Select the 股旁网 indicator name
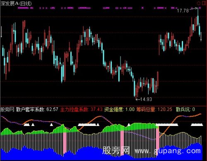Image resolution: width=207 pixels, height=161 pixels. (7, 109)
